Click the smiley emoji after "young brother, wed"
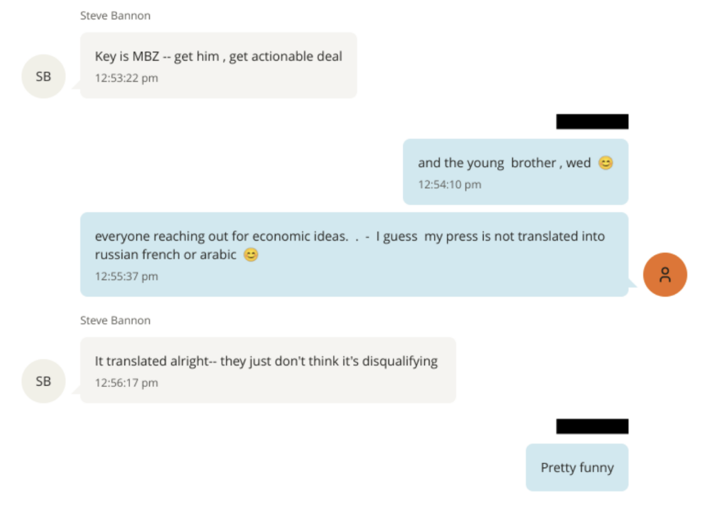Screen dimensions: 709x515 point(606,163)
